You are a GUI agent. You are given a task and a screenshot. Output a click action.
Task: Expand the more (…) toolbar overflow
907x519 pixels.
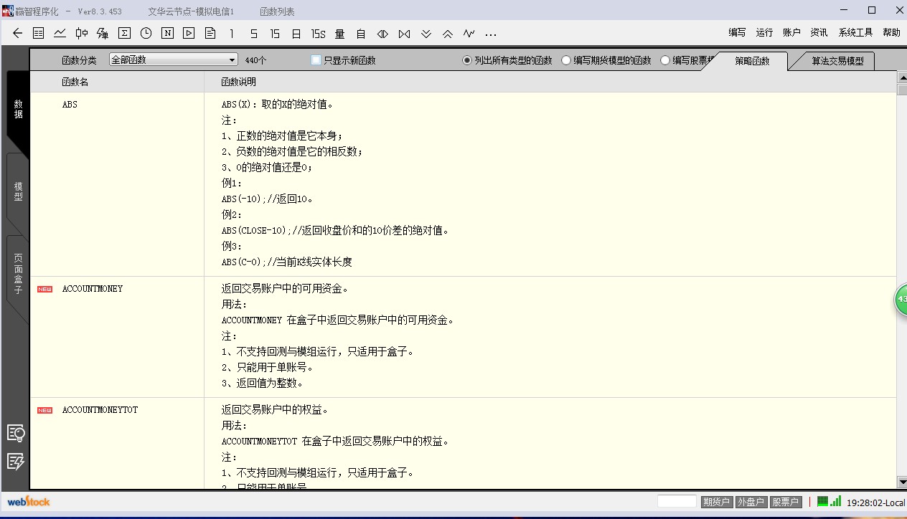(491, 34)
